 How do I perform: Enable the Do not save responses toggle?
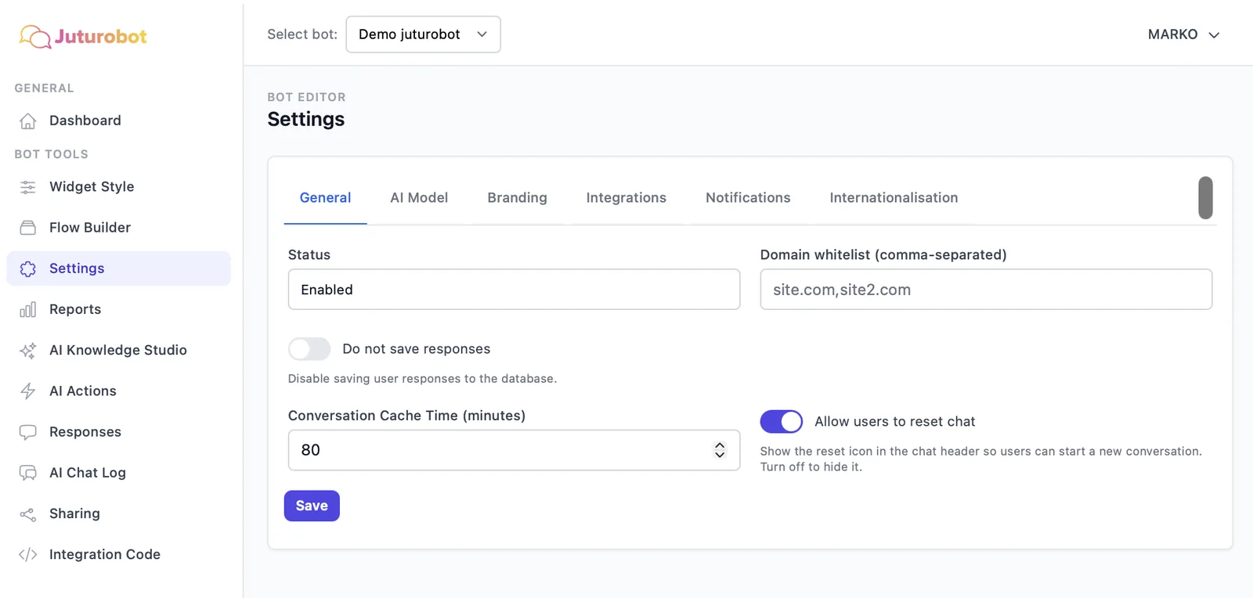click(x=309, y=349)
